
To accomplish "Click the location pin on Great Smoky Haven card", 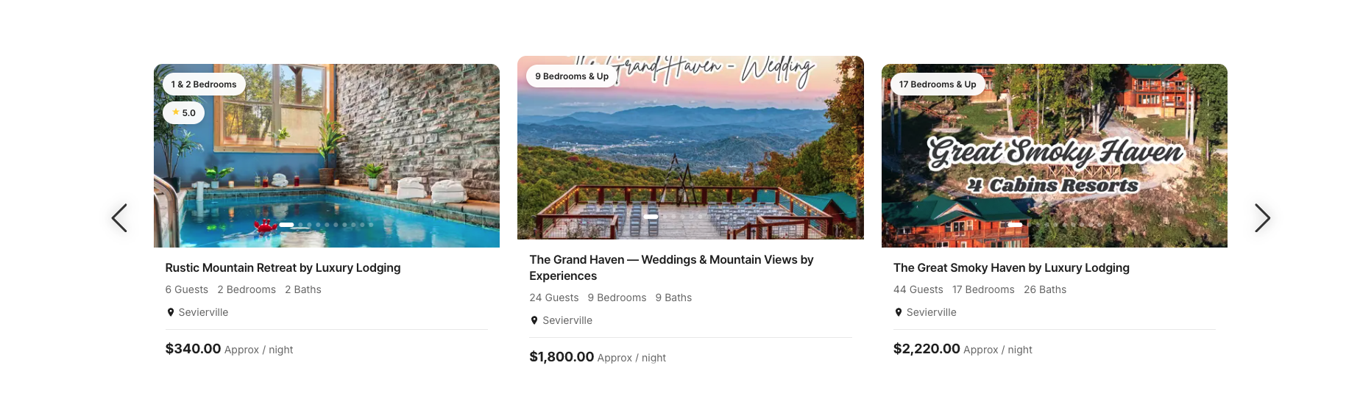I will [898, 312].
